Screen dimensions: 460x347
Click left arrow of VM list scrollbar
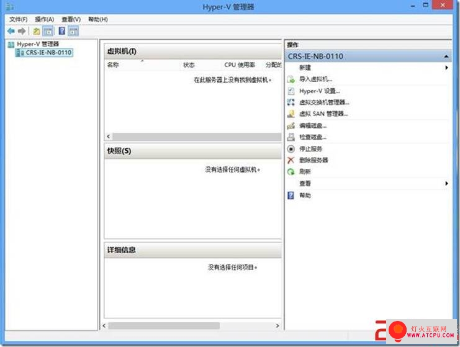(109, 137)
